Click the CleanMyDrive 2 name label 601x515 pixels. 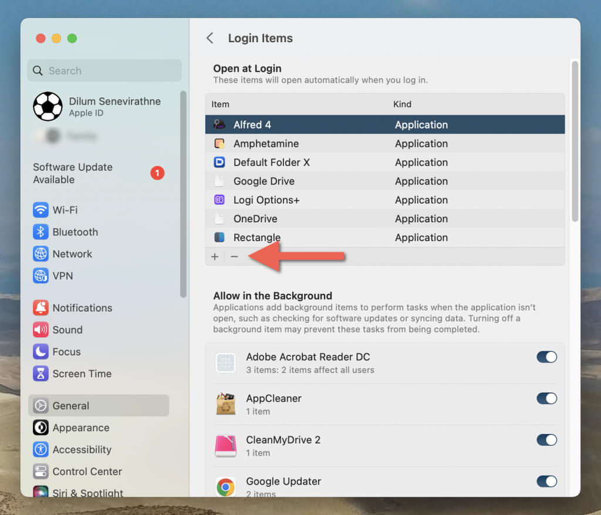pos(283,439)
